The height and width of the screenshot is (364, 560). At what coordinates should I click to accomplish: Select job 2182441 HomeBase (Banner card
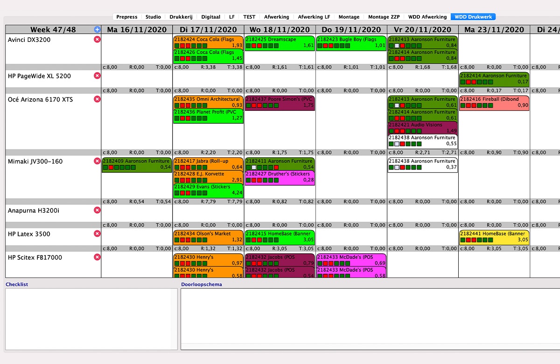click(494, 237)
